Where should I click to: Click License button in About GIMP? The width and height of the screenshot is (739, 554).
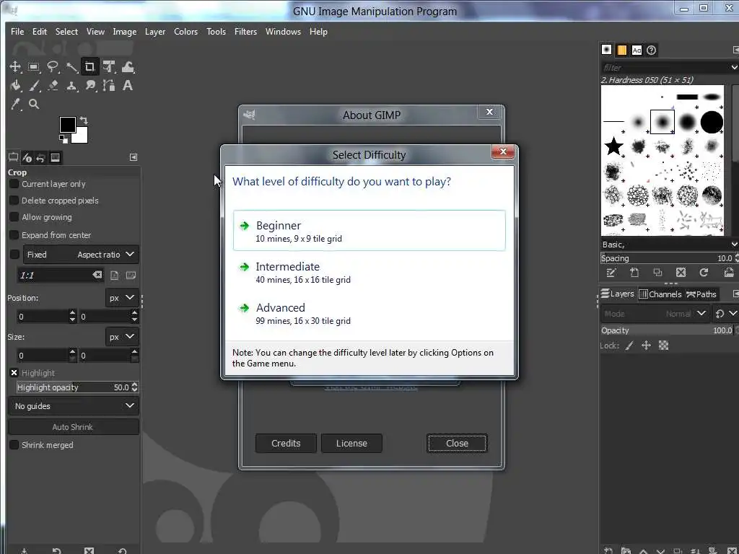[x=351, y=444]
